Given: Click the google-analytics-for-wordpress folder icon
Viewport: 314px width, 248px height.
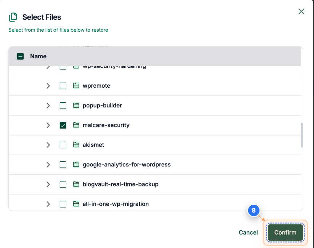Looking at the screenshot, I should [x=76, y=164].
